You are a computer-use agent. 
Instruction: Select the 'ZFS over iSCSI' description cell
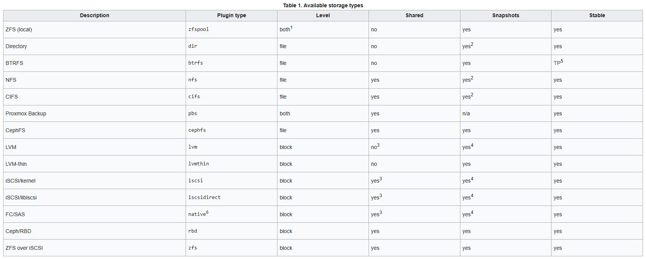(95, 248)
